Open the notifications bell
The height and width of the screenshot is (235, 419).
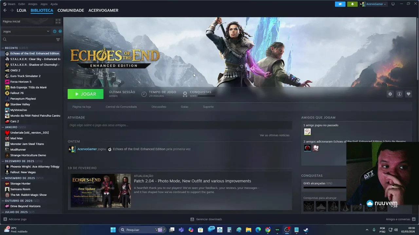[x=352, y=4]
